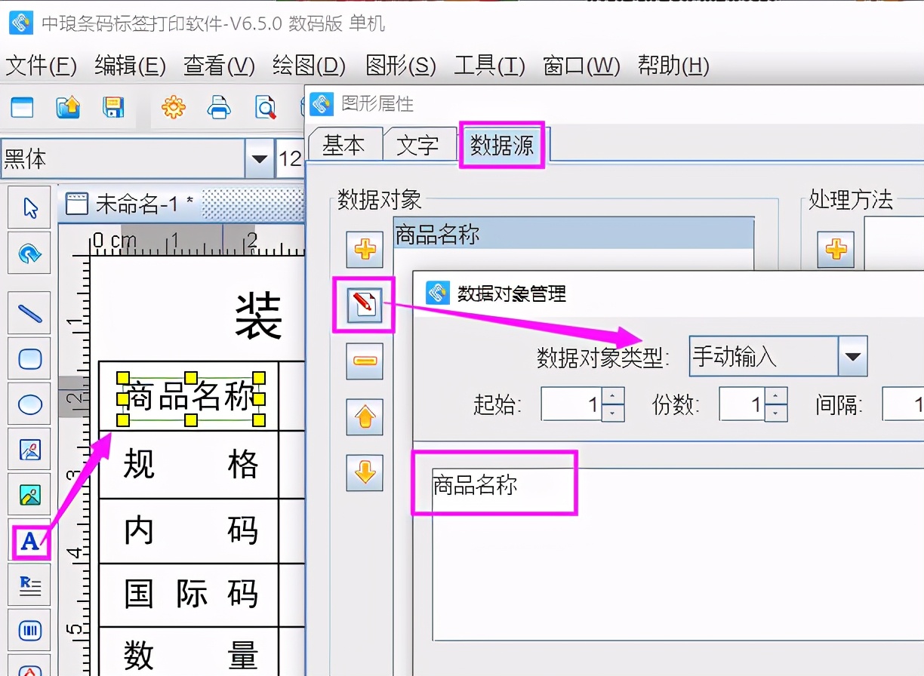The width and height of the screenshot is (924, 676).
Task: Select the rotate tool below pointer
Action: pos(29,253)
